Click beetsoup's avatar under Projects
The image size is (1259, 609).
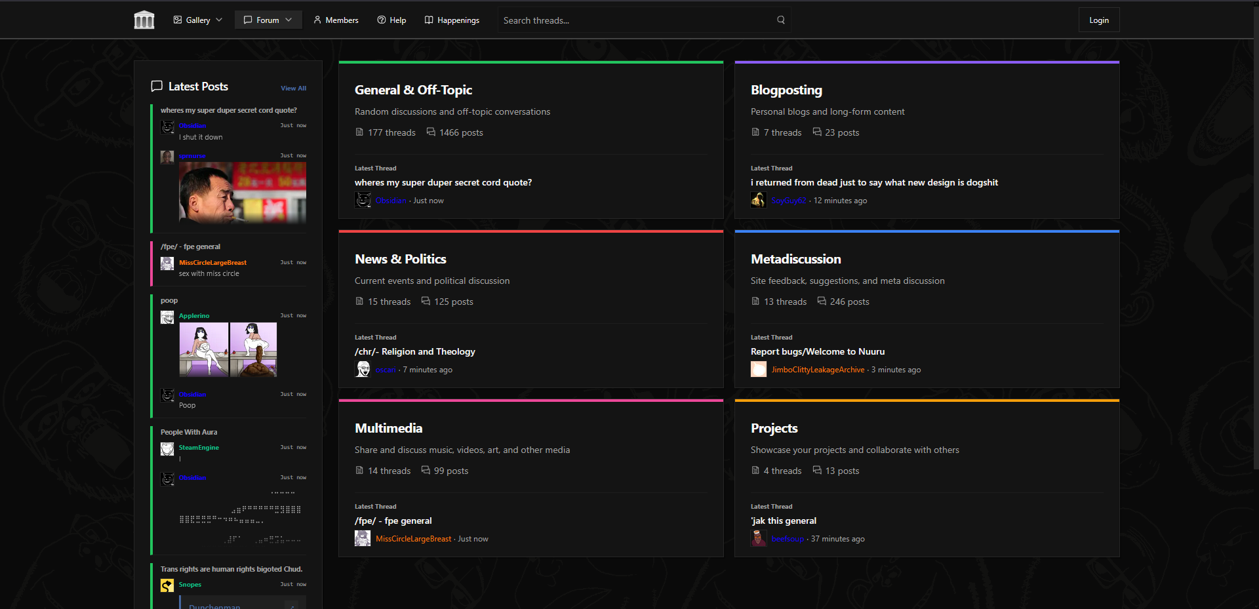758,539
